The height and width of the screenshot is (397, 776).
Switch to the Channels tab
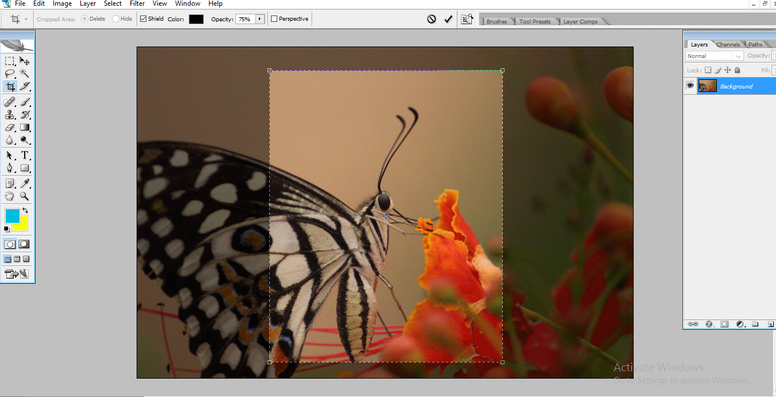(x=728, y=44)
